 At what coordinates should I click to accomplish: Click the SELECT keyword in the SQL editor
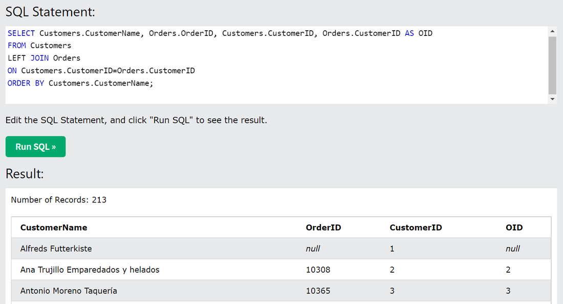tap(21, 33)
